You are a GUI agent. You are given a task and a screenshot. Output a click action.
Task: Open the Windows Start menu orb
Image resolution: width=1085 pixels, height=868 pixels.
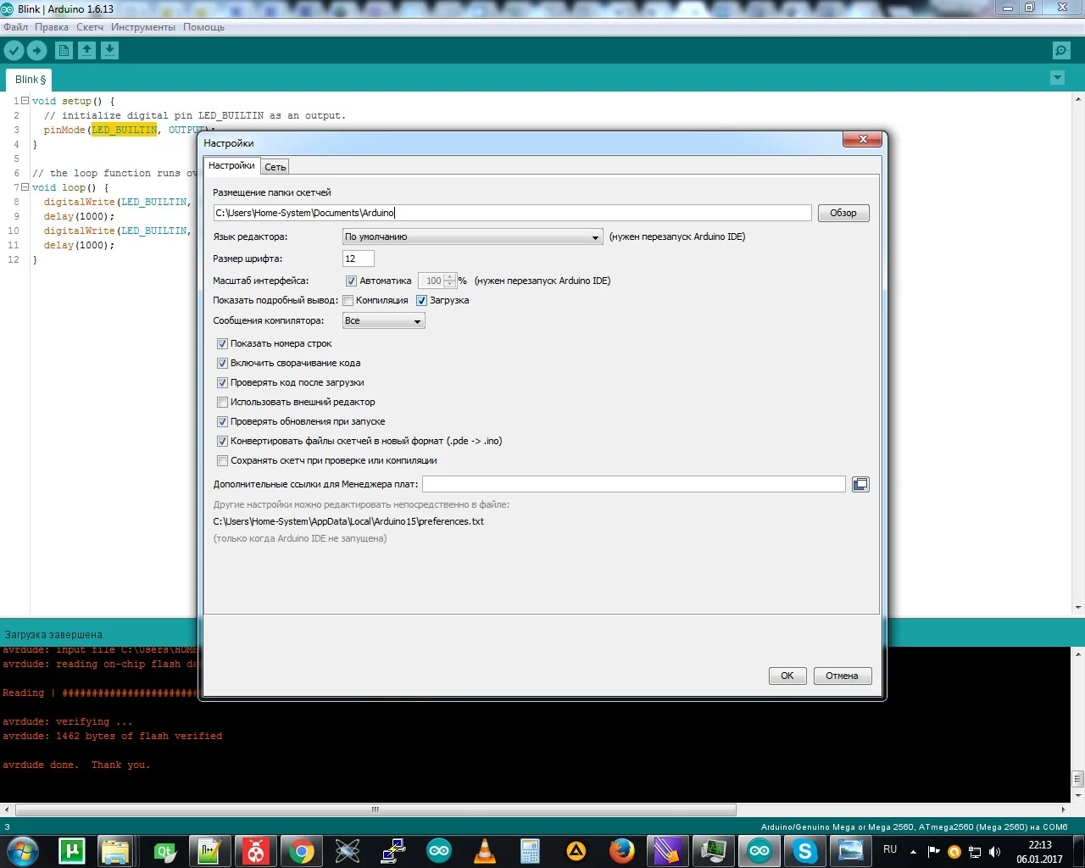[x=23, y=850]
